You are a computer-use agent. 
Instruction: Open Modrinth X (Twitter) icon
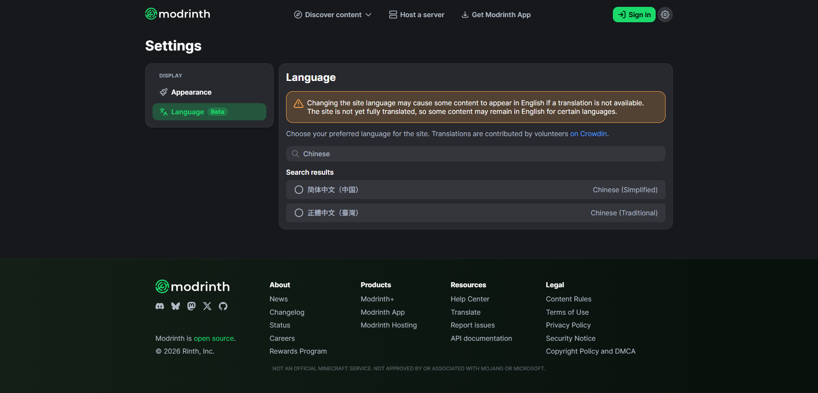[207, 306]
